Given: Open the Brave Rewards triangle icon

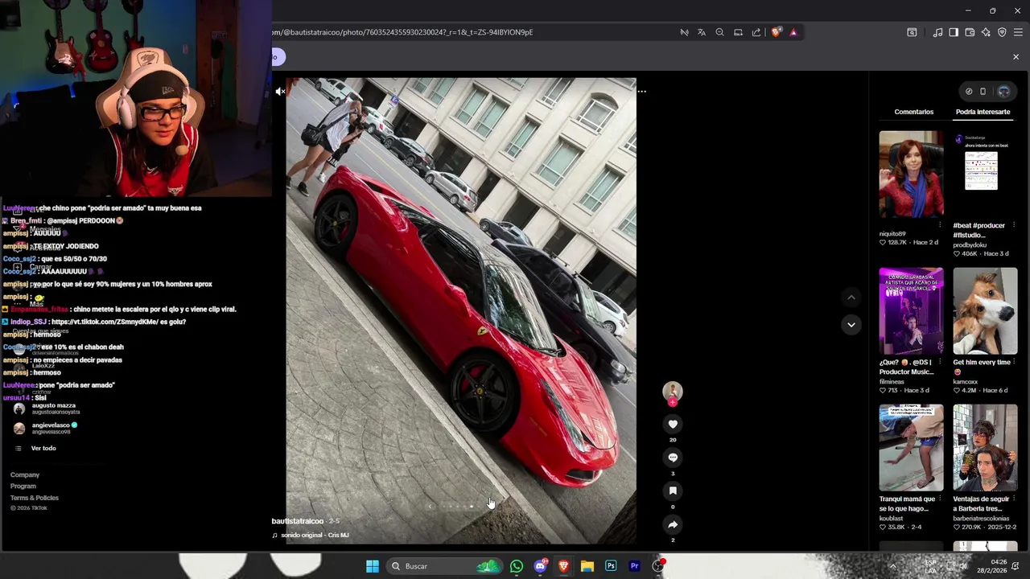Looking at the screenshot, I should [793, 32].
